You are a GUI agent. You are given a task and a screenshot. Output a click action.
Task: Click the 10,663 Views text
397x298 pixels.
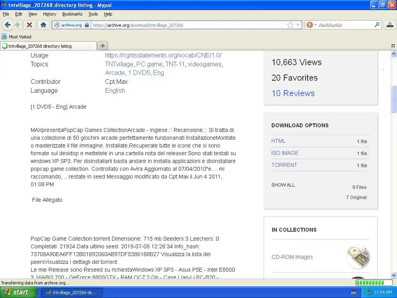tap(297, 62)
